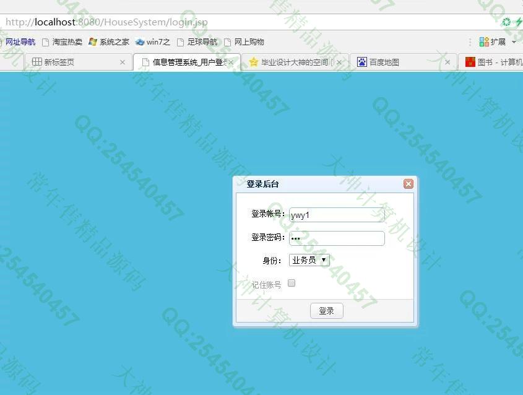The image size is (523, 395).
Task: Click the page icon on 信息管理系统 tab
Action: click(145, 62)
